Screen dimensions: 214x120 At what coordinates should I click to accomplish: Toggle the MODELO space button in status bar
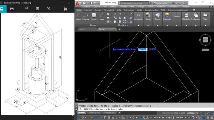[191, 113]
